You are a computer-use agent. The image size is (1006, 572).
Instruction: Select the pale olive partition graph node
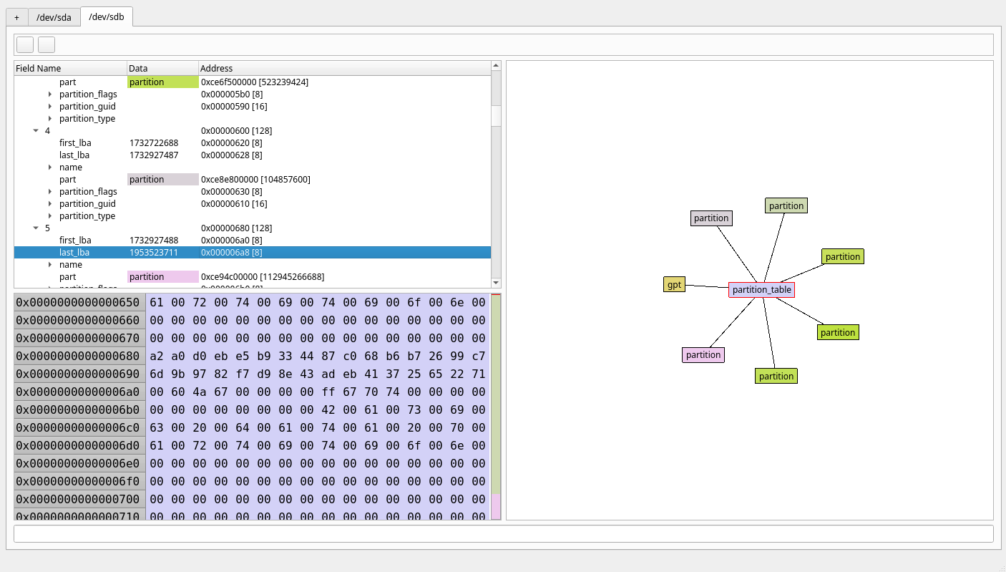pos(786,205)
